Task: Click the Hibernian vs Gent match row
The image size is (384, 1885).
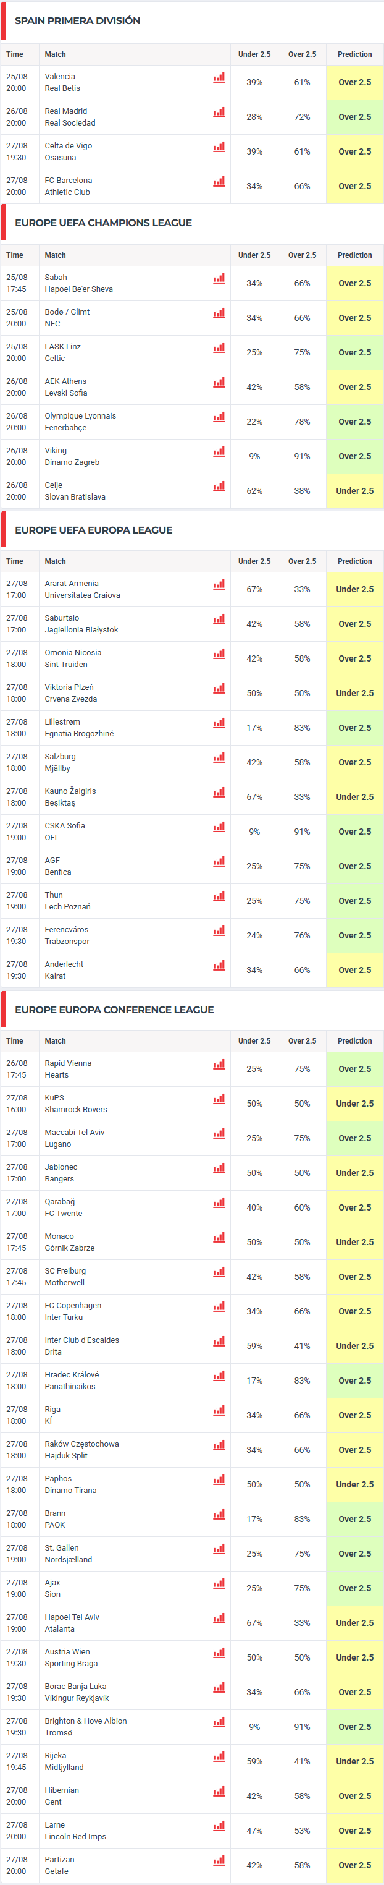Action: 192,1796
